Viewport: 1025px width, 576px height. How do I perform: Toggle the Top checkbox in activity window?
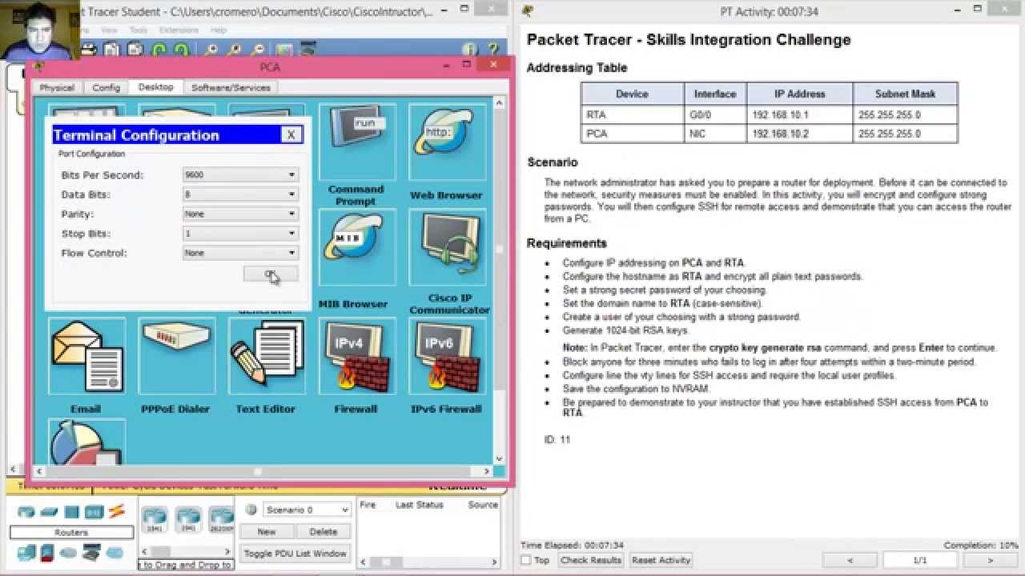[526, 560]
